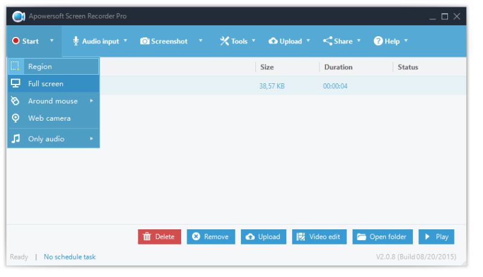The height and width of the screenshot is (277, 483).
Task: Click the Duration column header
Action: 338,67
